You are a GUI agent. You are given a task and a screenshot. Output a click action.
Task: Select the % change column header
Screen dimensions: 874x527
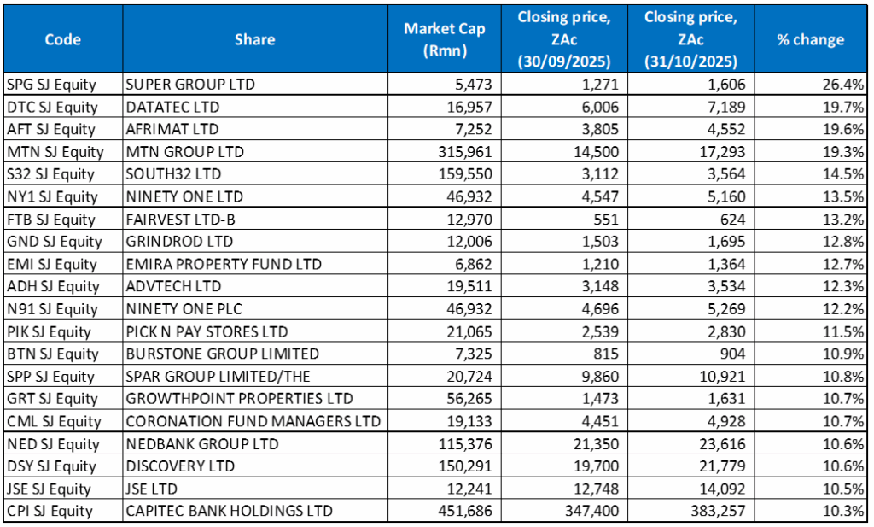click(810, 39)
